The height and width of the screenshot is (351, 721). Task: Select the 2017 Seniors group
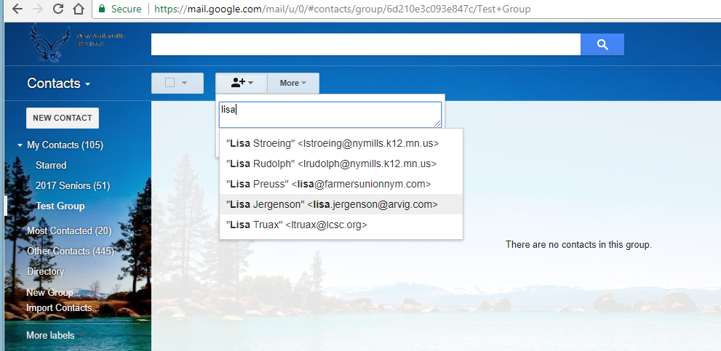click(72, 185)
